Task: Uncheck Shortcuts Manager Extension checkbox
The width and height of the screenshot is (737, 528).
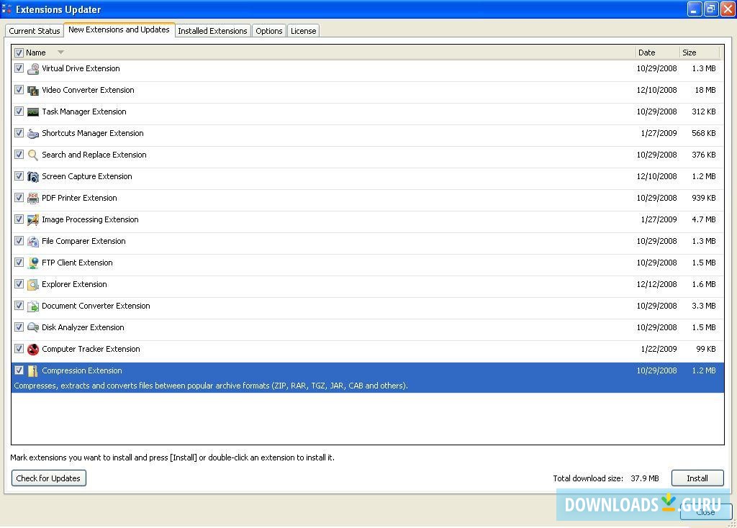Action: (x=19, y=133)
